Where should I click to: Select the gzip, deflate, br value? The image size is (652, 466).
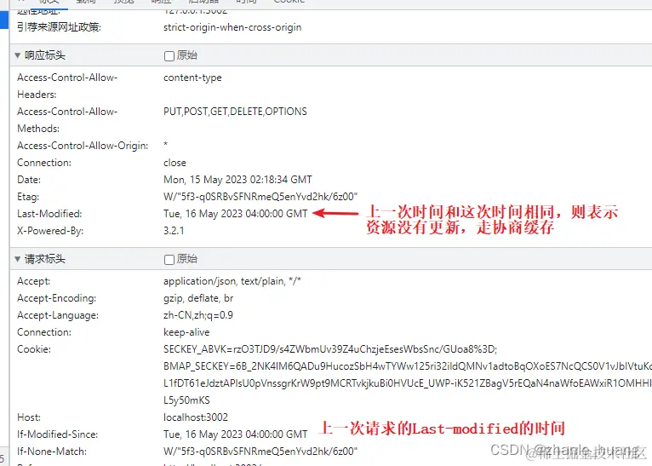point(198,298)
